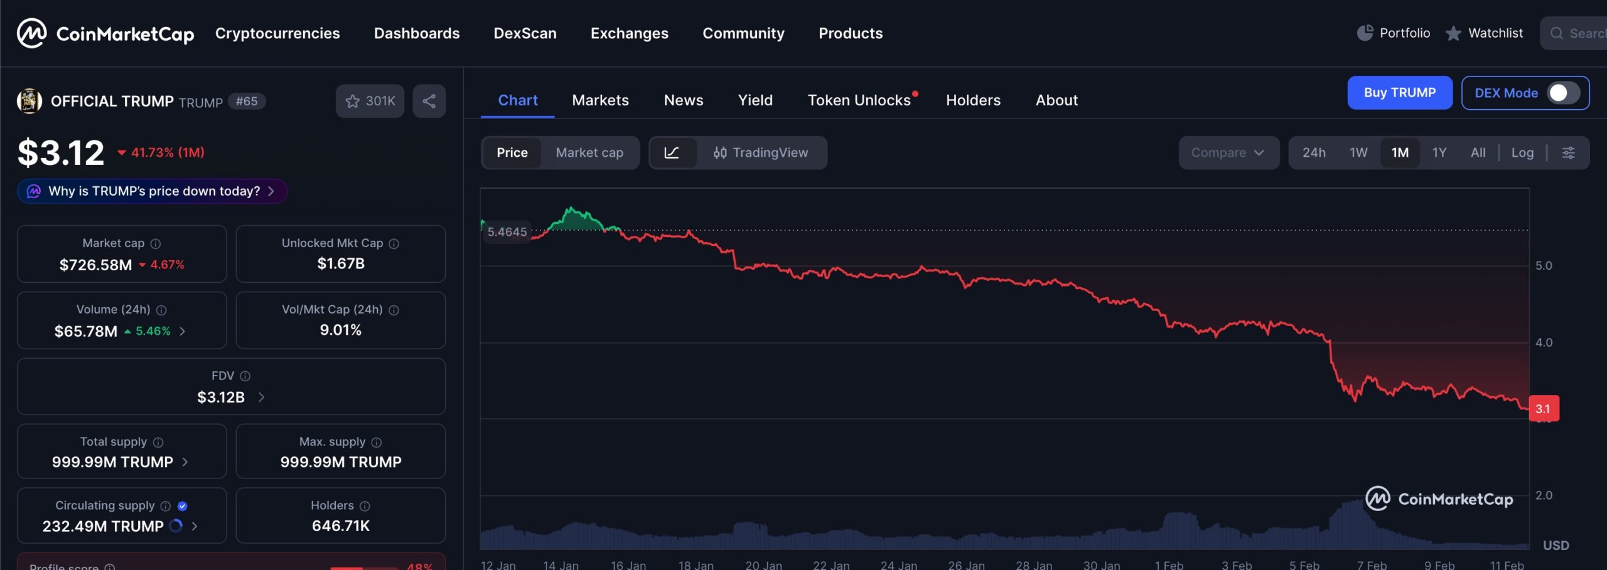Screen dimensions: 1607x570
Task: Click Max. supply info icon
Action: pyautogui.click(x=377, y=442)
